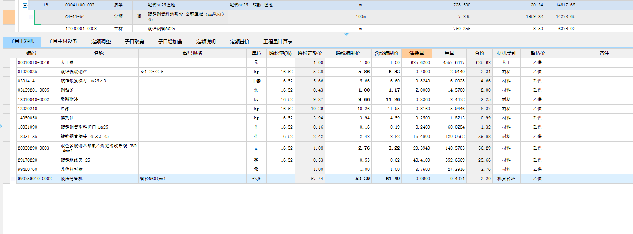Click tax-inclusive price 61.49 for 液压弯管机

(x=386, y=179)
